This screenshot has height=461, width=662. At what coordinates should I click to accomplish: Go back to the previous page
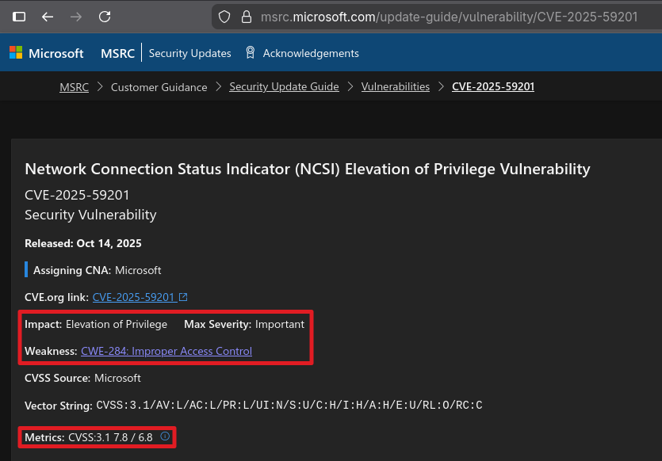click(x=48, y=17)
